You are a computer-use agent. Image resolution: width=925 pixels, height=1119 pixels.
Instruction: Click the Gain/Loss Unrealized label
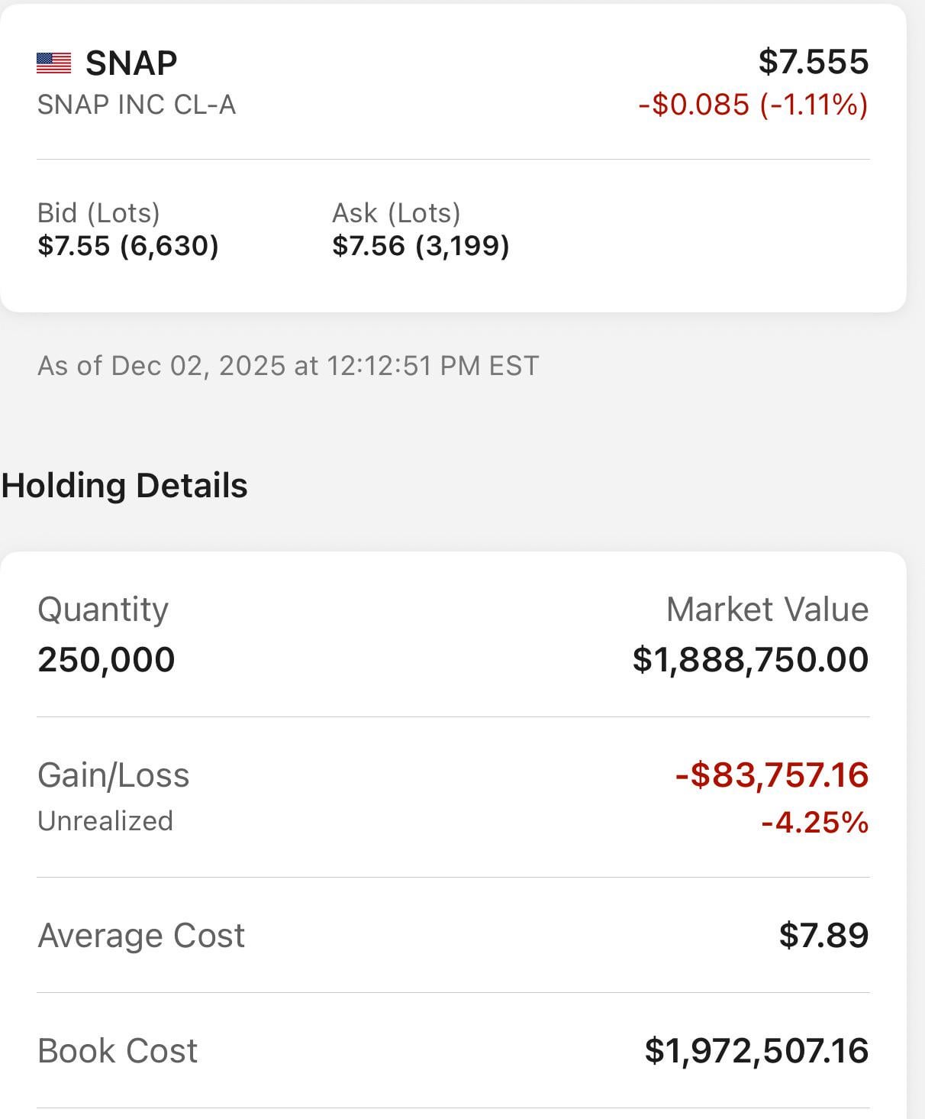point(113,794)
